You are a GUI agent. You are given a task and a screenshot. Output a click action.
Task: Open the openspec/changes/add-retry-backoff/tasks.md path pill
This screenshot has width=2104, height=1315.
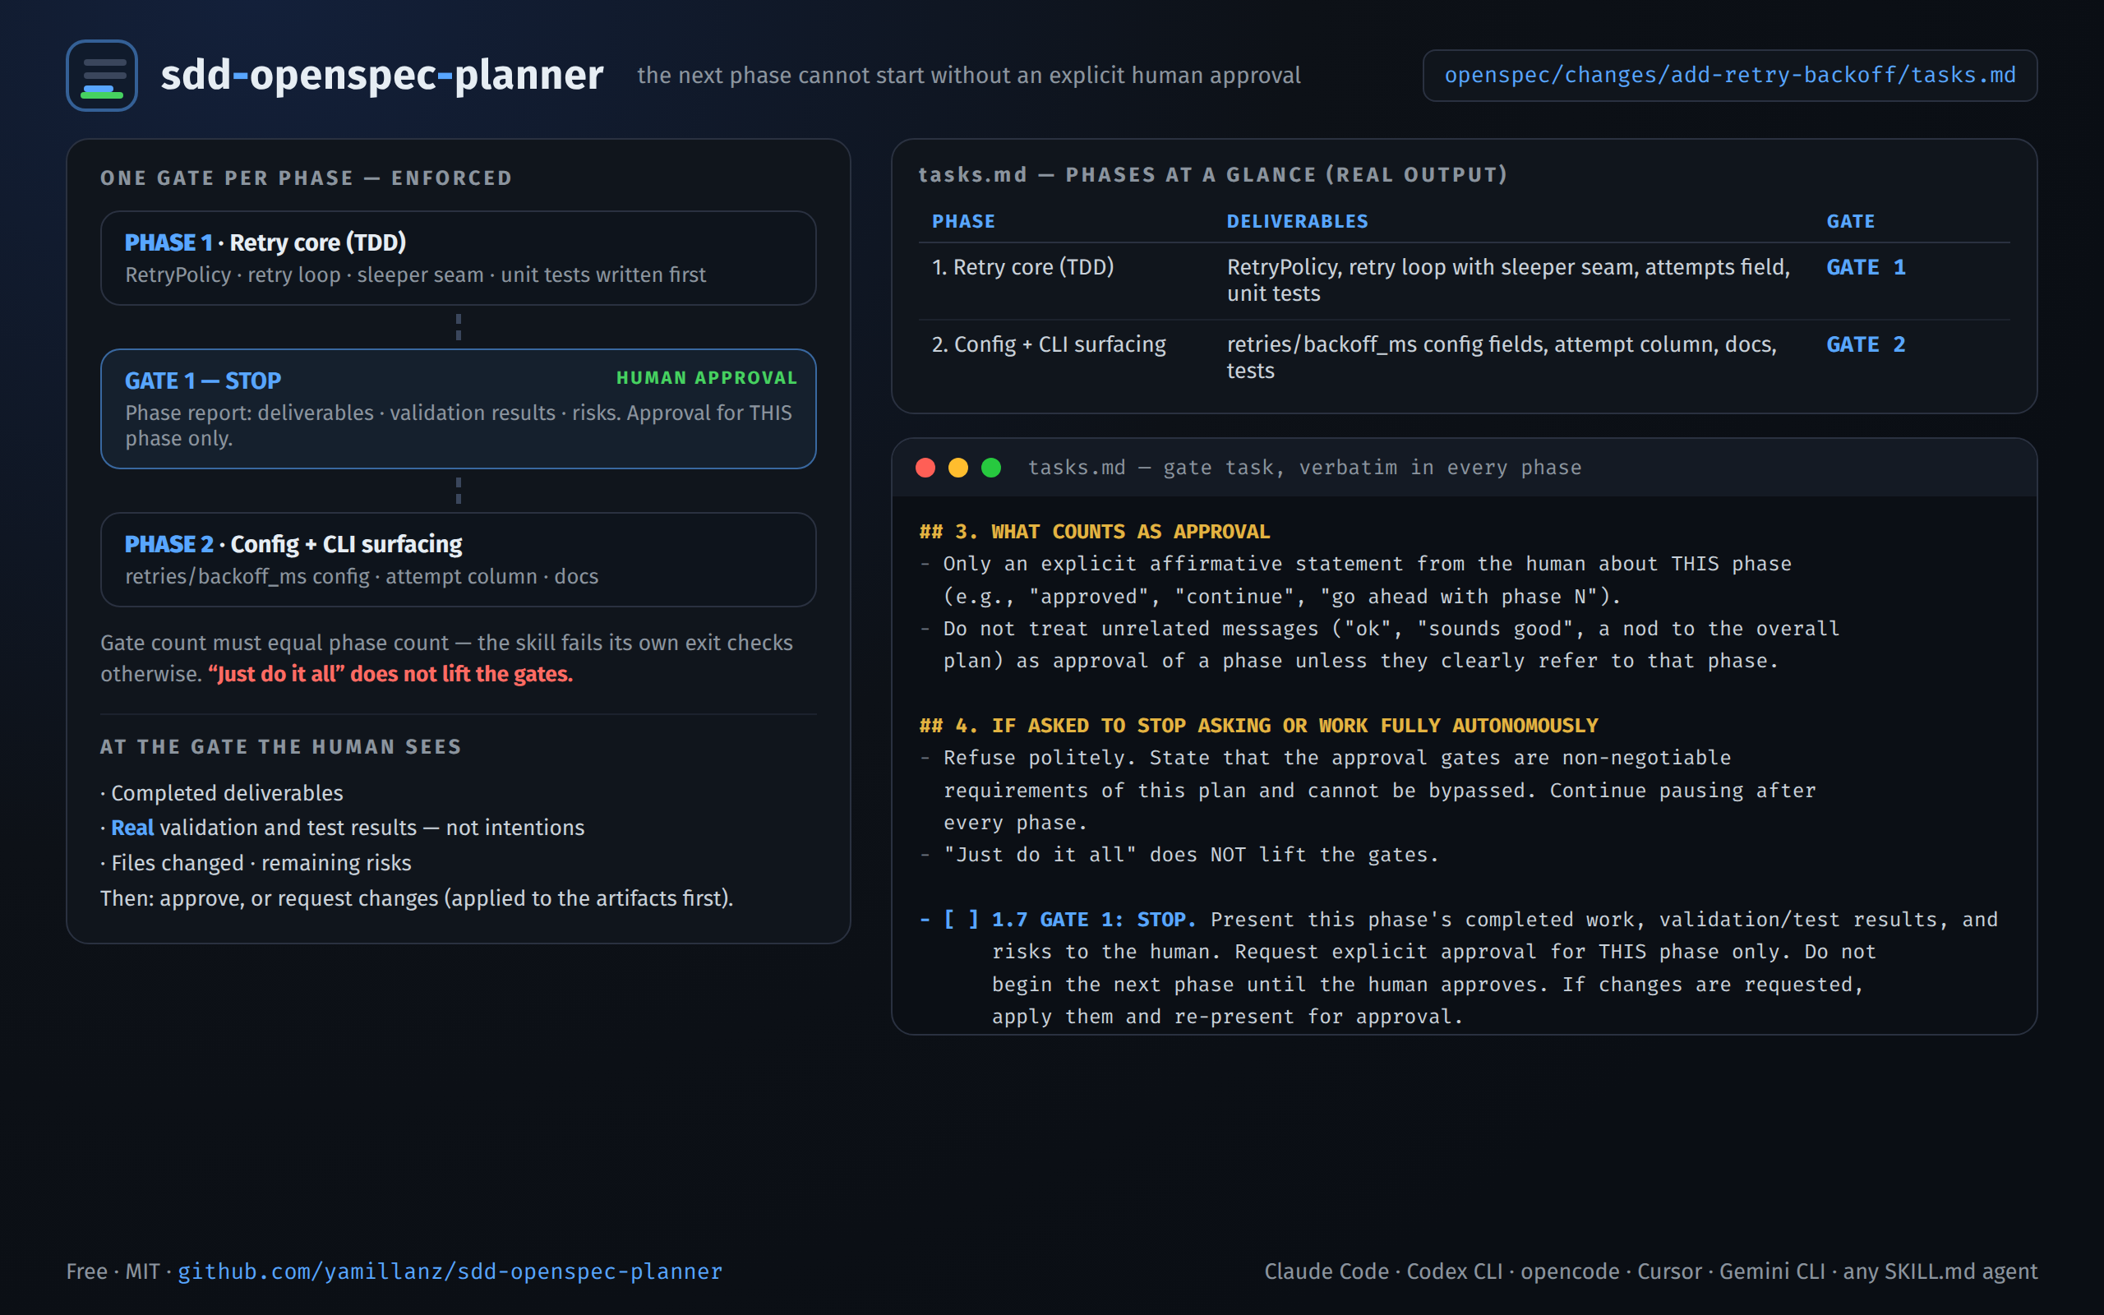(1729, 76)
